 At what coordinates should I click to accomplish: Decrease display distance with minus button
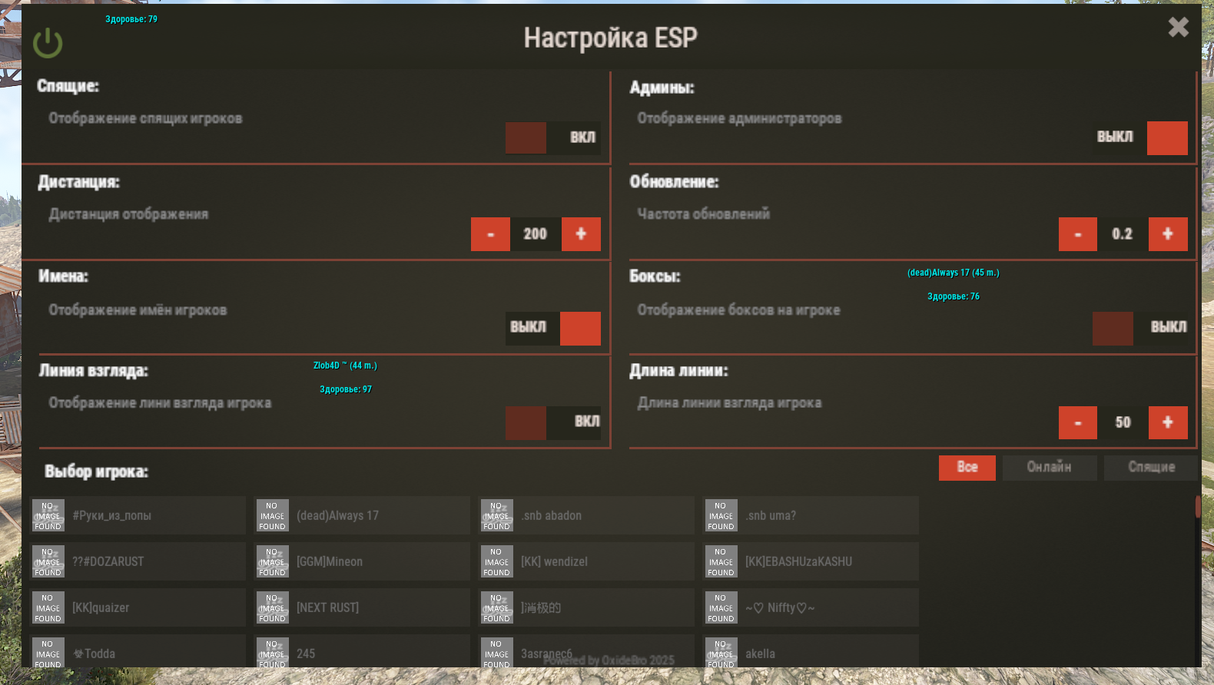pyautogui.click(x=490, y=234)
